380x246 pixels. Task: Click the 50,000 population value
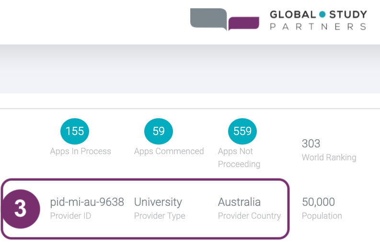pos(318,202)
